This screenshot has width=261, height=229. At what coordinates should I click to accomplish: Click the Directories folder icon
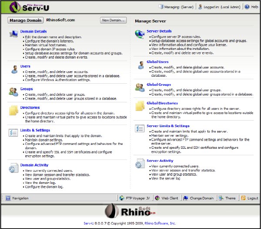click(13, 110)
